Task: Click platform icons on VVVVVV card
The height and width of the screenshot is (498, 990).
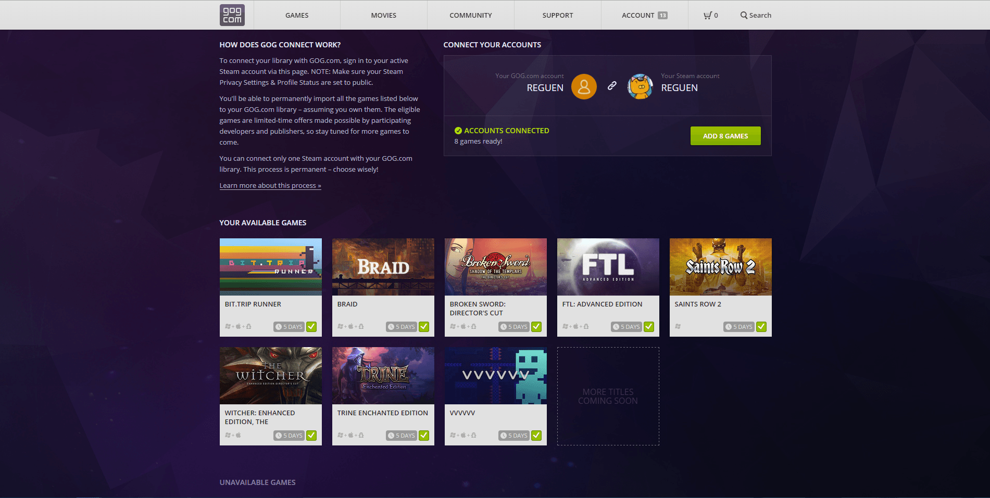Action: (463, 436)
